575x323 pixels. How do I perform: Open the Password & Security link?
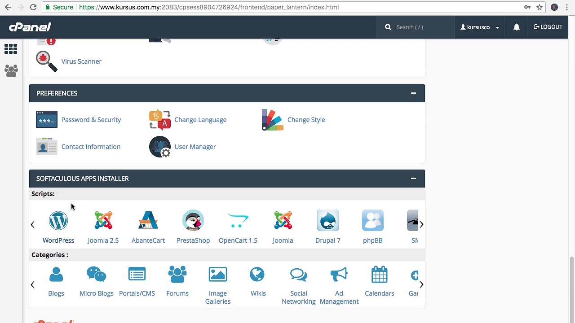pos(91,120)
